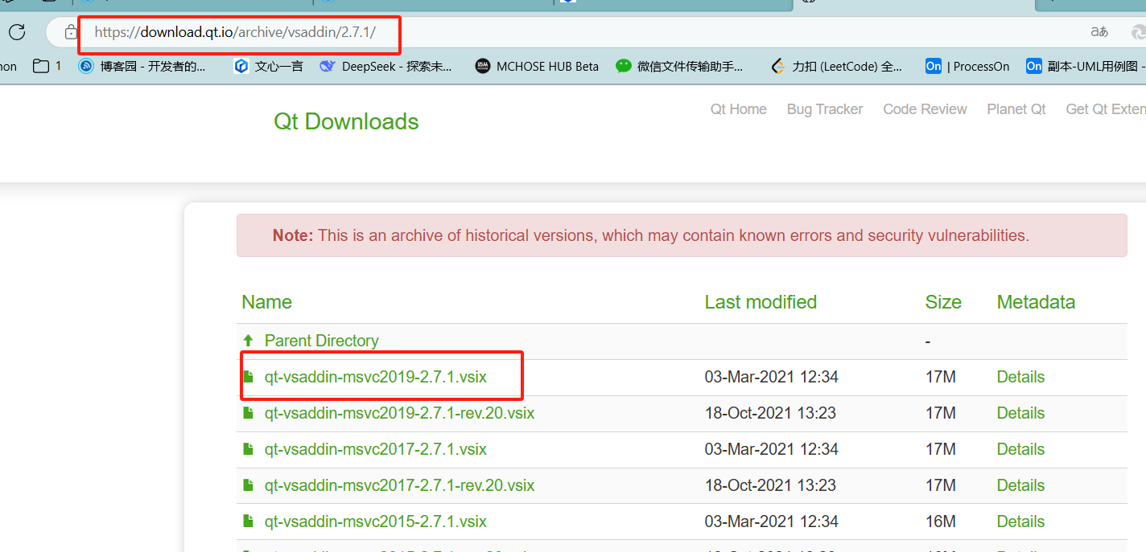Viewport: 1146px width, 552px height.
Task: Download qt-vsaddin-msvc2019-2.7.1-rev.20.vsix
Action: [399, 413]
